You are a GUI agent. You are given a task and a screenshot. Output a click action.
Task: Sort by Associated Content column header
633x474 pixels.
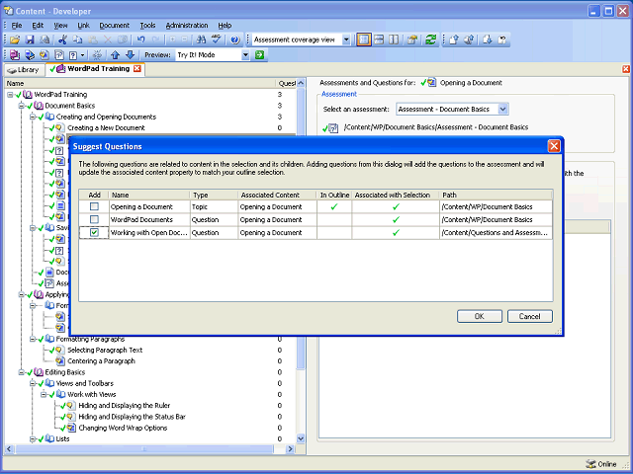[x=277, y=195]
